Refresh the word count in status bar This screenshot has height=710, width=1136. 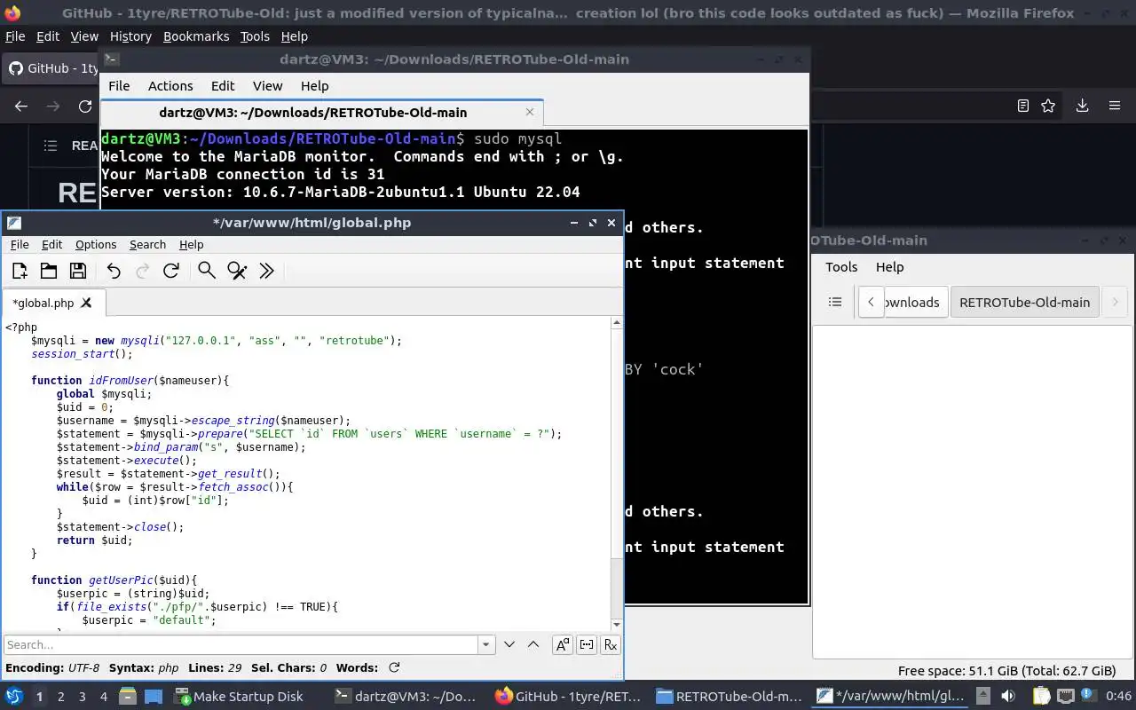click(394, 667)
